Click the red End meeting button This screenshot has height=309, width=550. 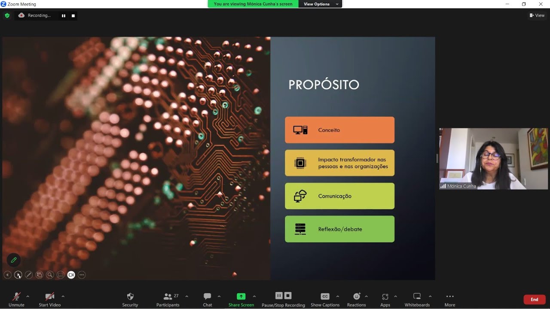coord(535,300)
